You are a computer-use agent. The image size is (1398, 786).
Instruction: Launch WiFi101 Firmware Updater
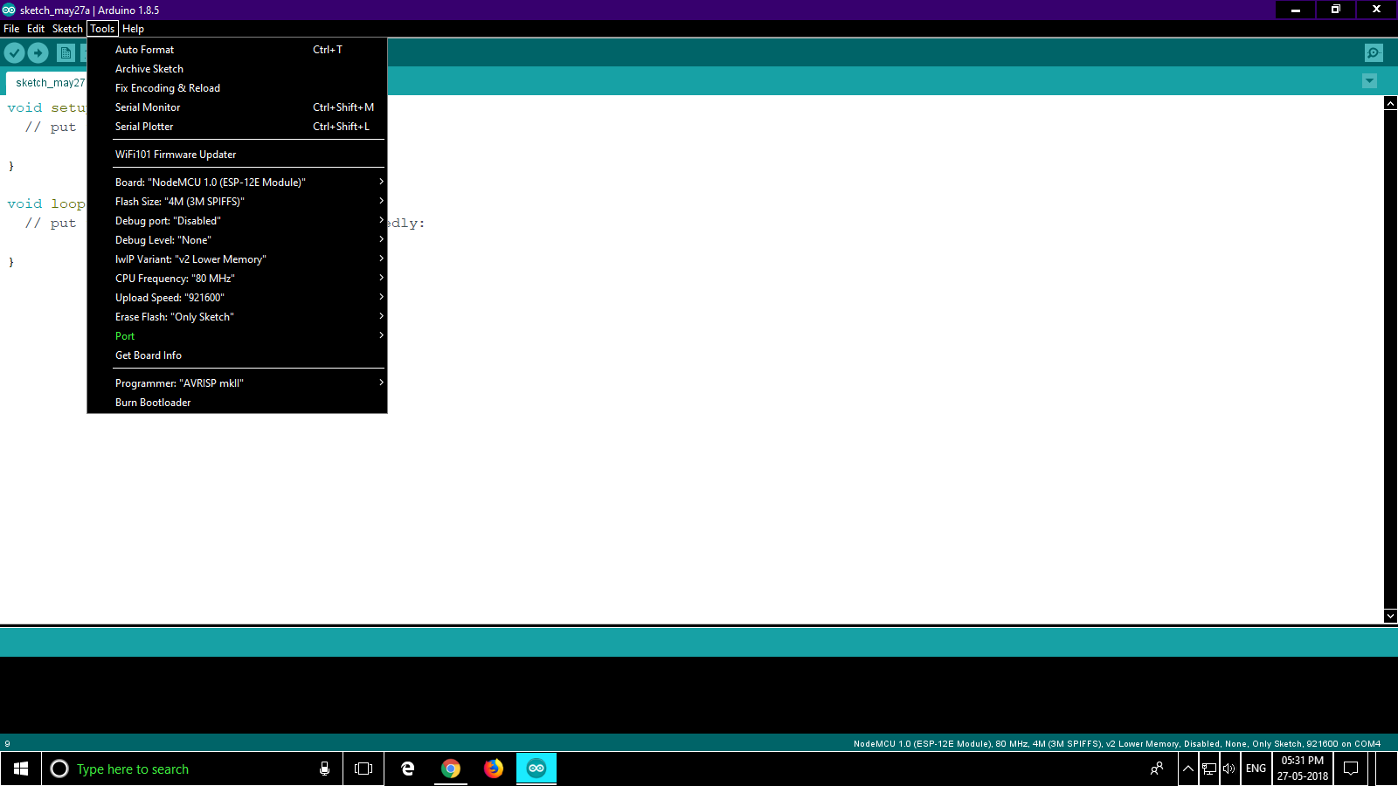click(x=237, y=155)
